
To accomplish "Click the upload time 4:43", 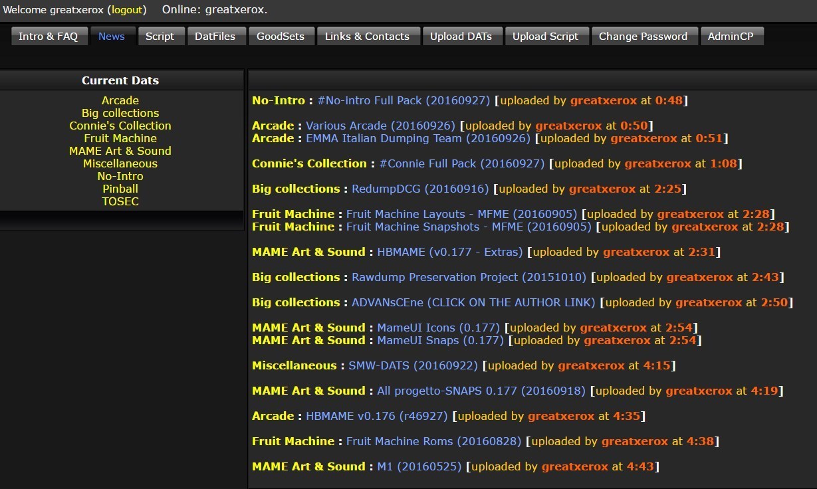I will [x=641, y=466].
